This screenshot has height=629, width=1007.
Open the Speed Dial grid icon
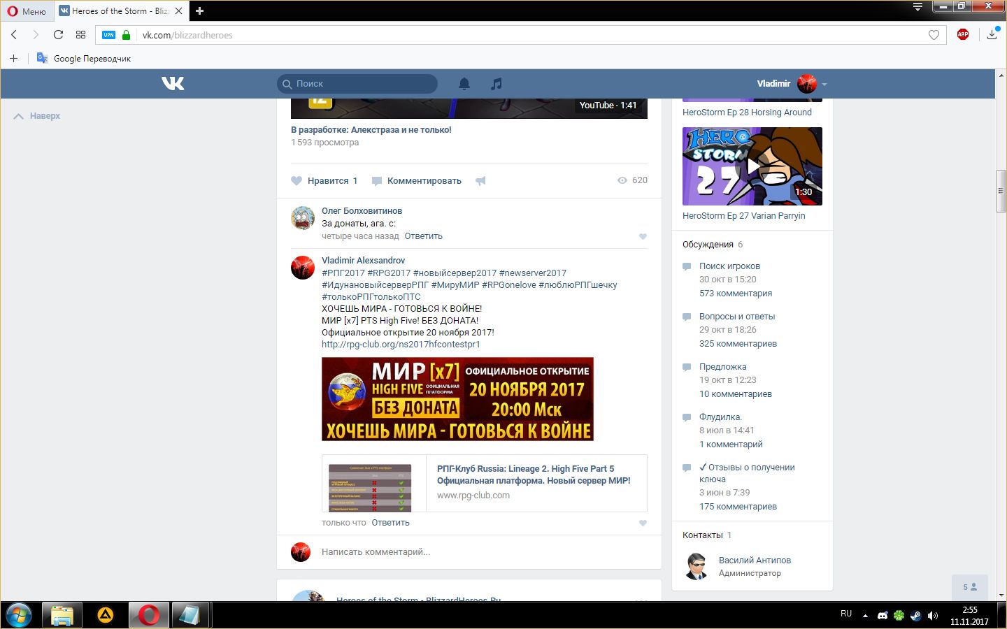pos(80,35)
